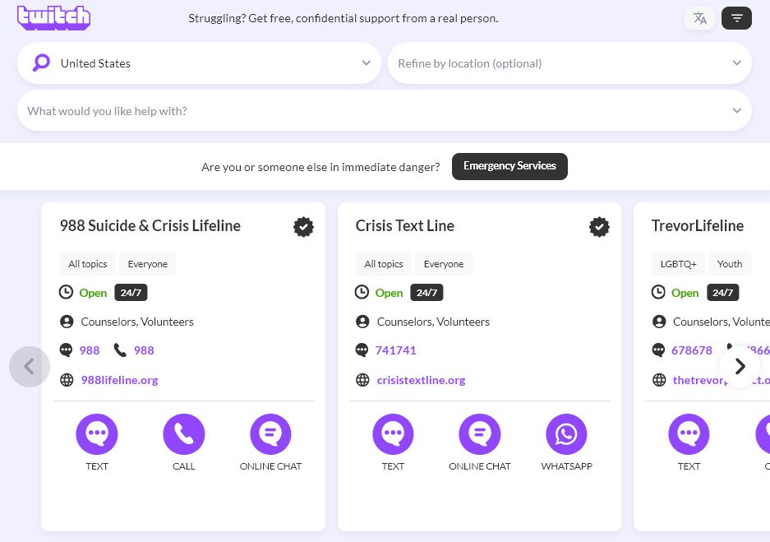
Task: Click the TEXT icon for 988 Lifeline
Action: tap(97, 433)
